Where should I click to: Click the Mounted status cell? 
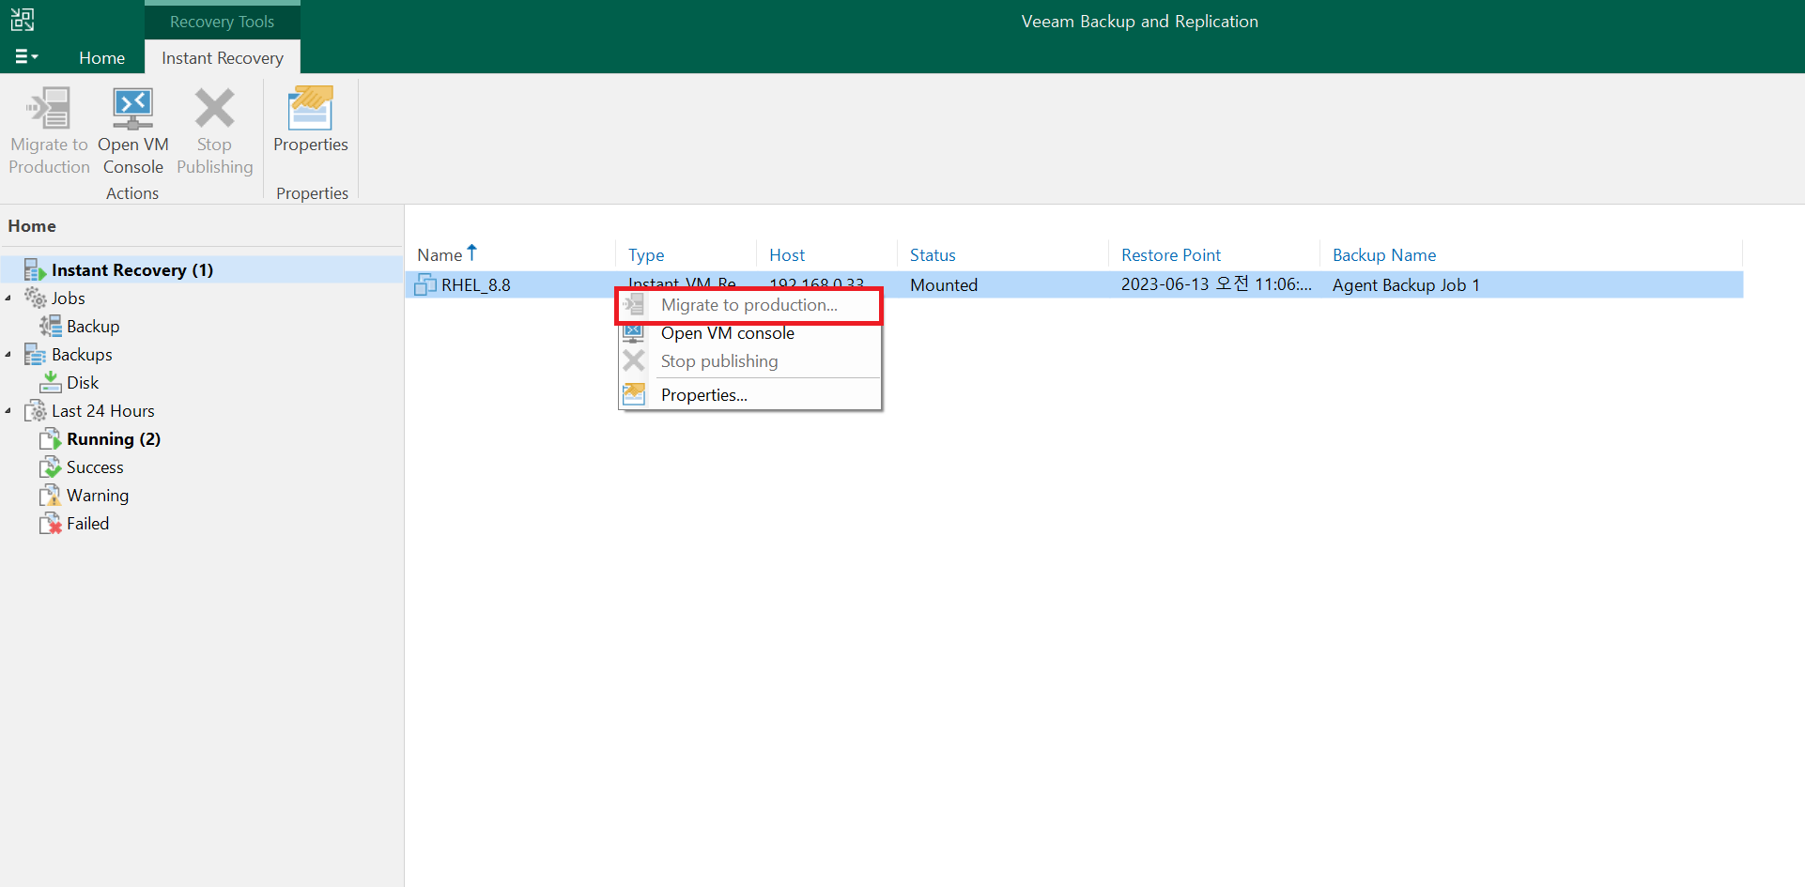coord(944,285)
